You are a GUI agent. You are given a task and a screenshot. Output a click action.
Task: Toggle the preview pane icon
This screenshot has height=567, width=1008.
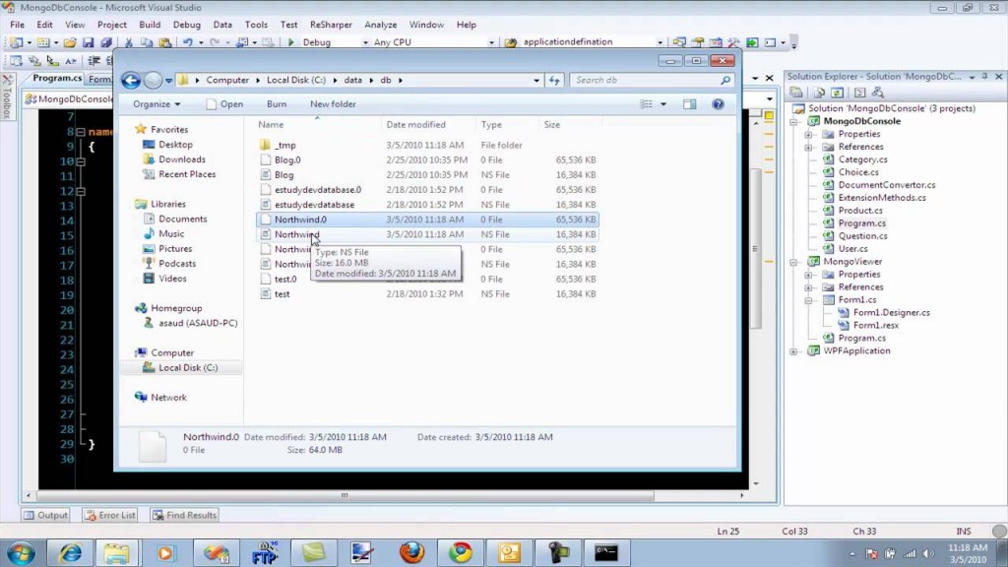click(689, 104)
